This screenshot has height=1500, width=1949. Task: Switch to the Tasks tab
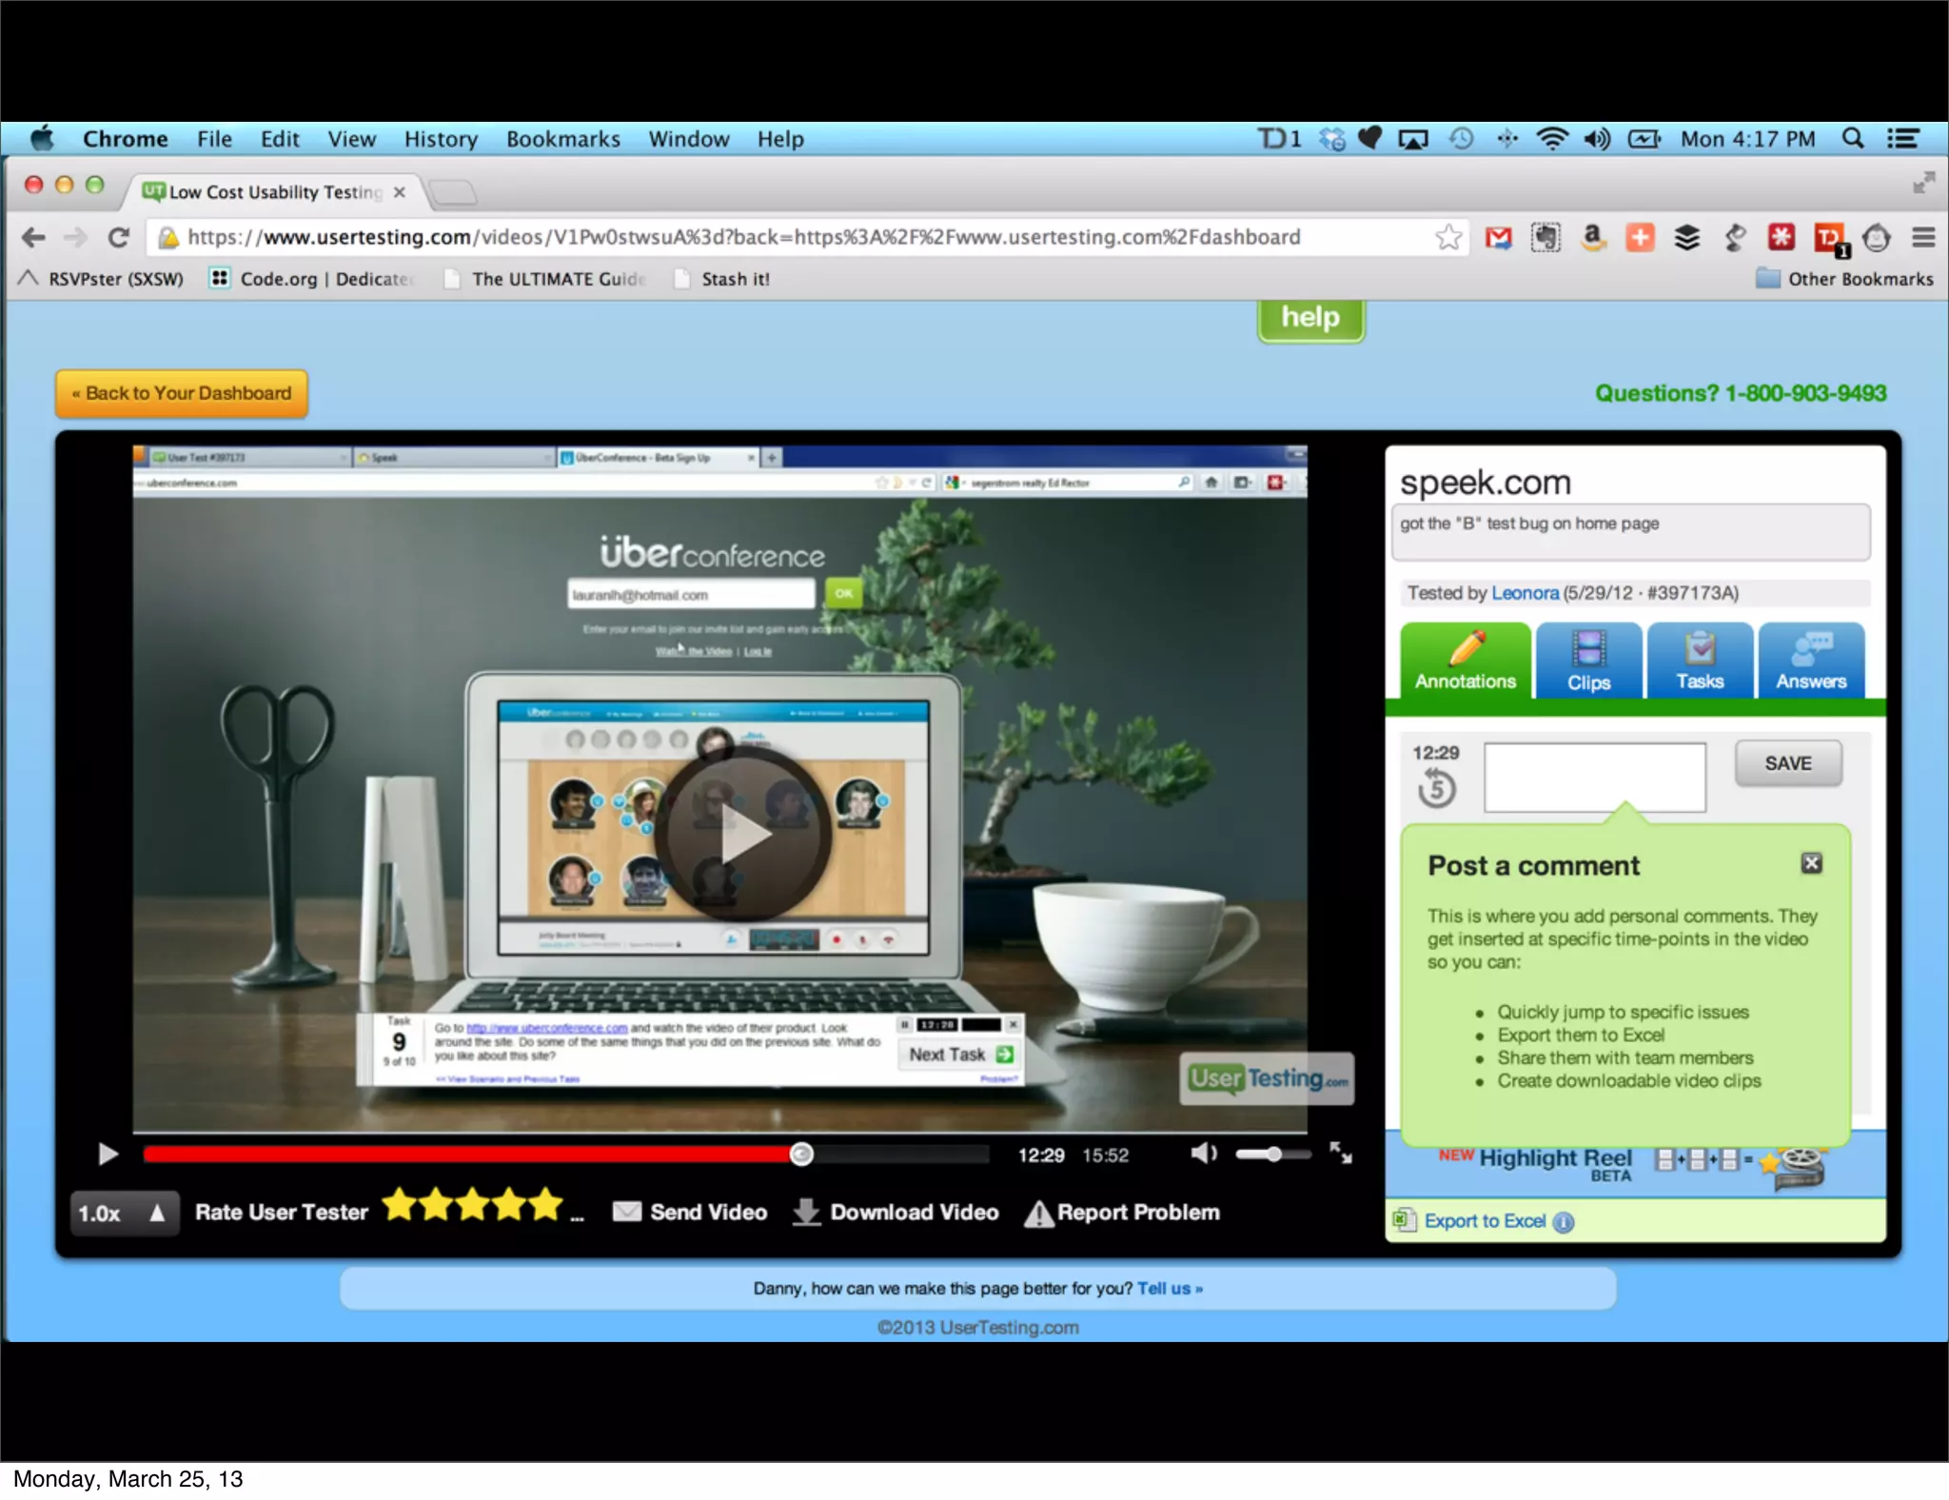(1700, 661)
